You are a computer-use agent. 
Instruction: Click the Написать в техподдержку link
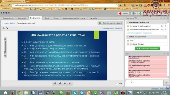tap(159, 89)
